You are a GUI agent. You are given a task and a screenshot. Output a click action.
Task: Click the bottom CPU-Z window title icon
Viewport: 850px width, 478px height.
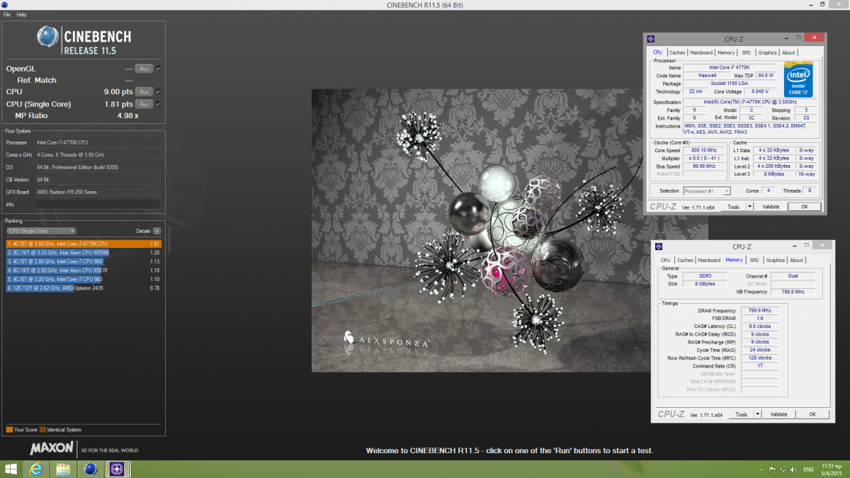tap(659, 246)
